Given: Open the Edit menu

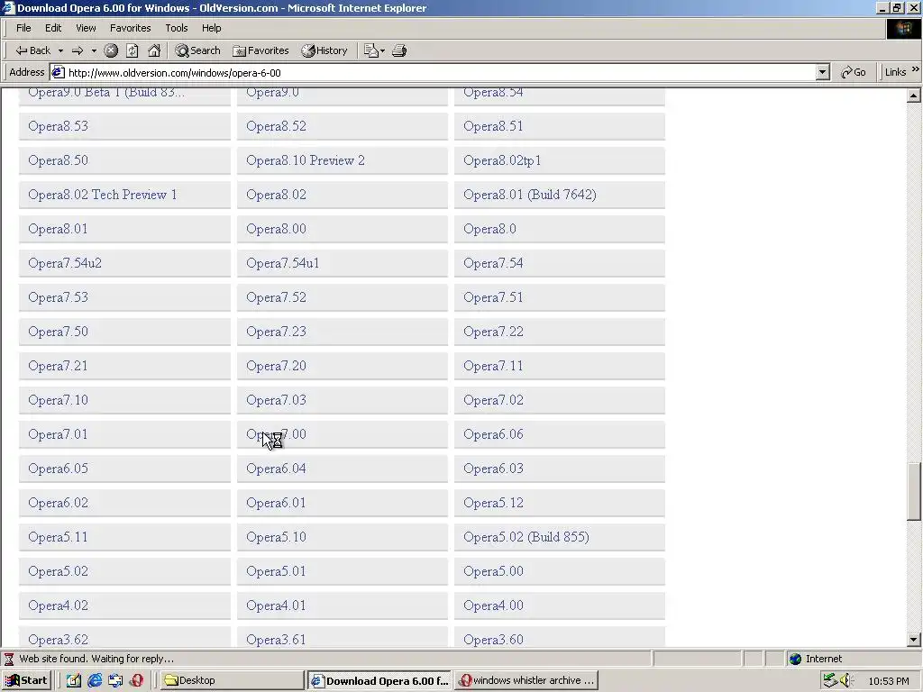Looking at the screenshot, I should click(53, 28).
